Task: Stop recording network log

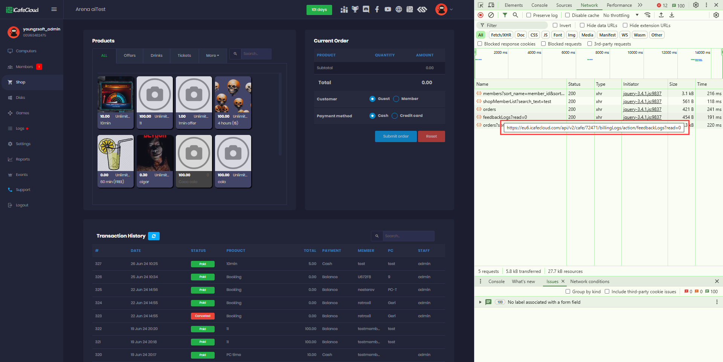Action: click(x=480, y=15)
